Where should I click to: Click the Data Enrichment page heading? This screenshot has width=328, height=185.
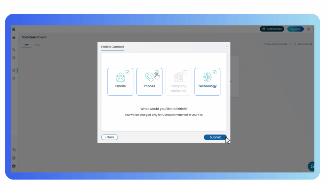coord(34,37)
